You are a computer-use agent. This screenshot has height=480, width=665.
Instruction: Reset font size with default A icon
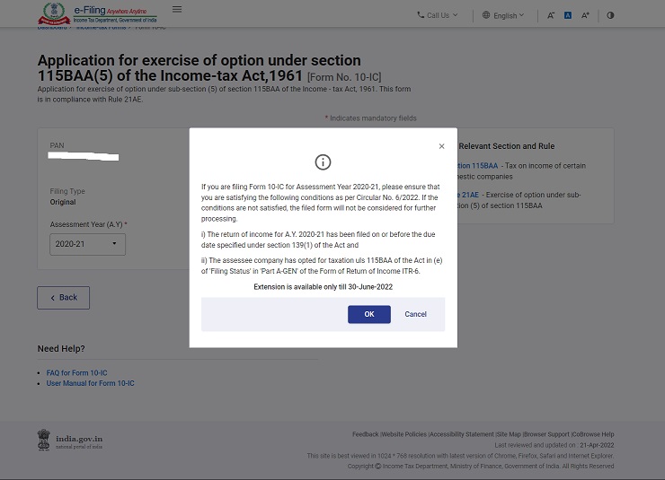[x=568, y=15]
